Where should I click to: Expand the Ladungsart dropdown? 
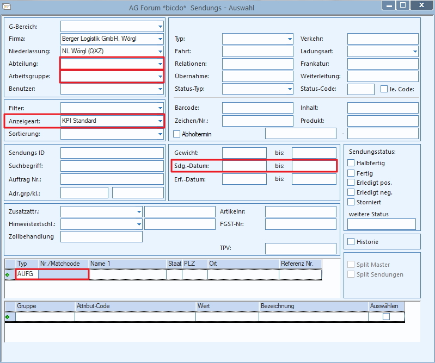pos(415,51)
